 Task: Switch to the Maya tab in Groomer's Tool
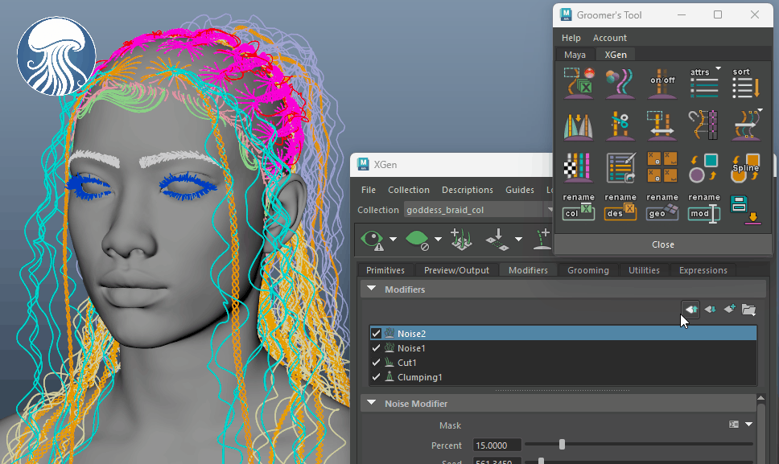pos(575,55)
